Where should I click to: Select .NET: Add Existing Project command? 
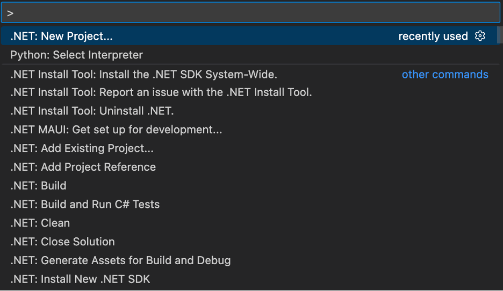82,148
